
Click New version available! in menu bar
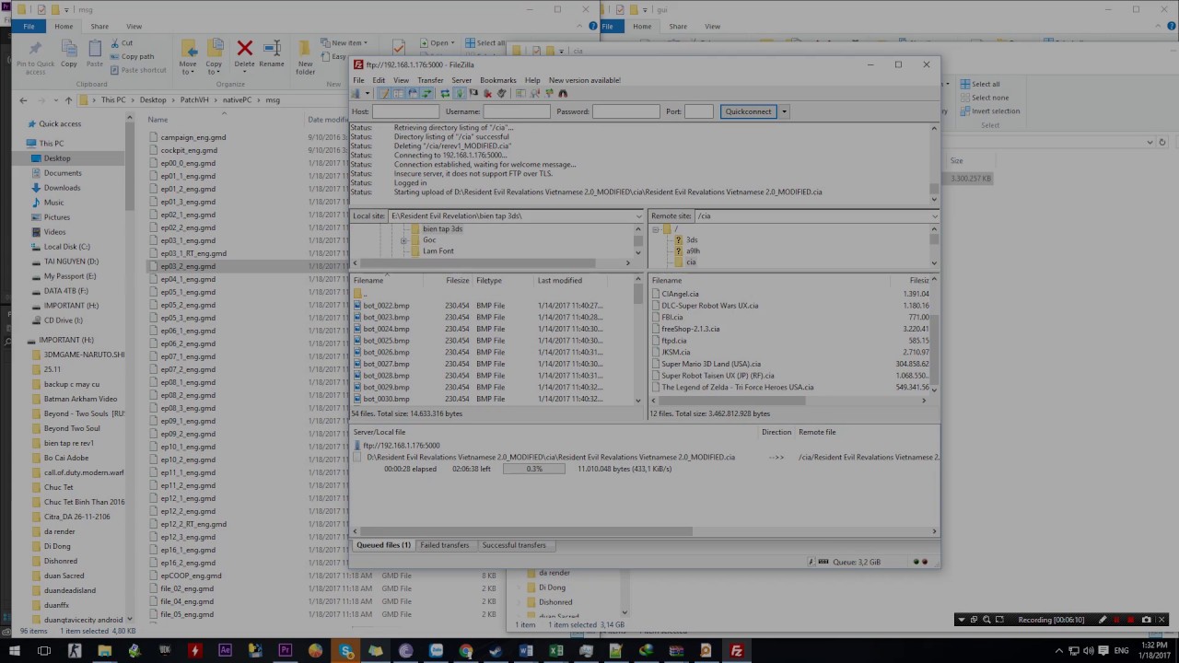point(585,80)
